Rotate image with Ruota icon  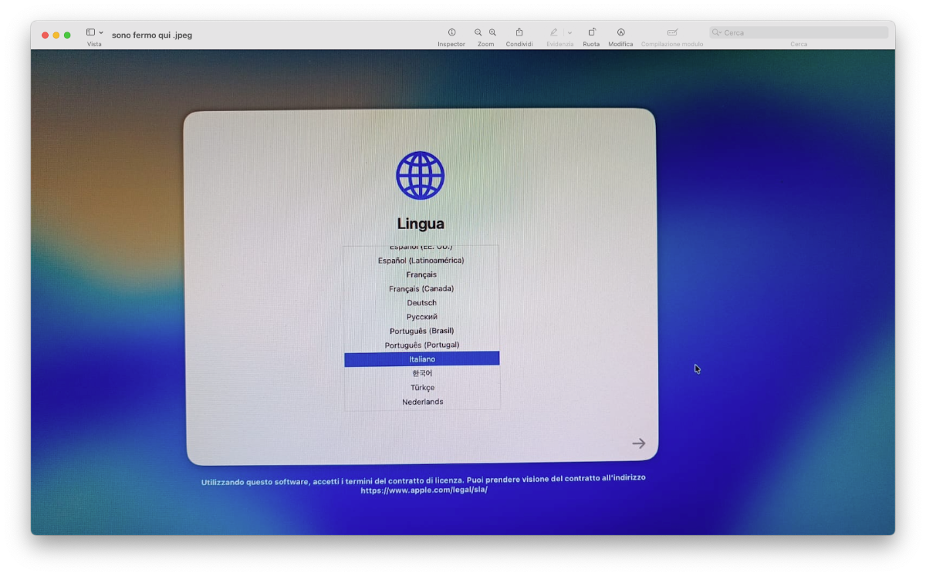pyautogui.click(x=591, y=32)
